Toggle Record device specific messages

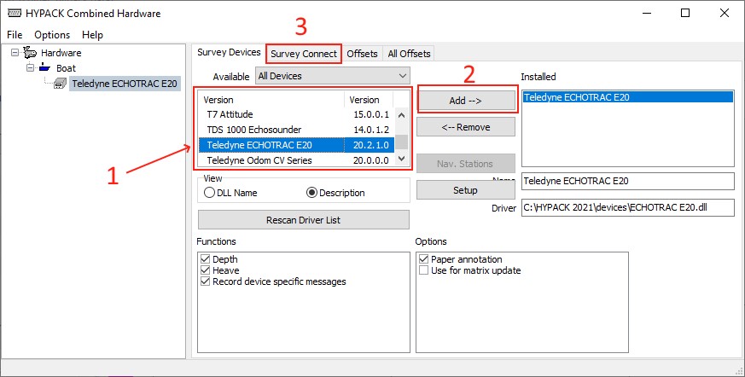click(206, 281)
